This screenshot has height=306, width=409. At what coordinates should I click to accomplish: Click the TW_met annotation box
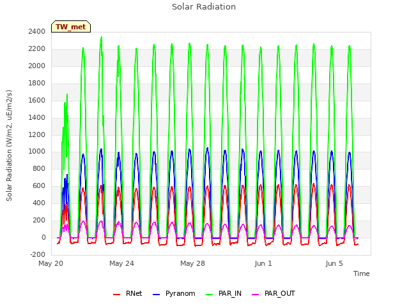click(x=71, y=27)
